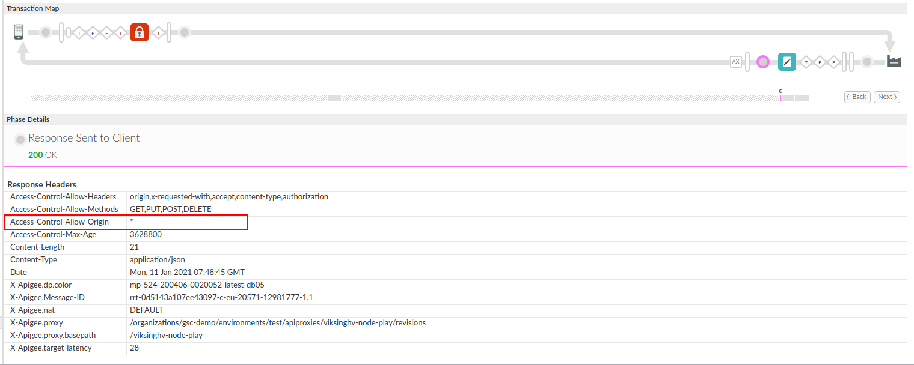Click the T condition diamond right of the lock
Screen dimensions: 914x365
[x=158, y=33]
